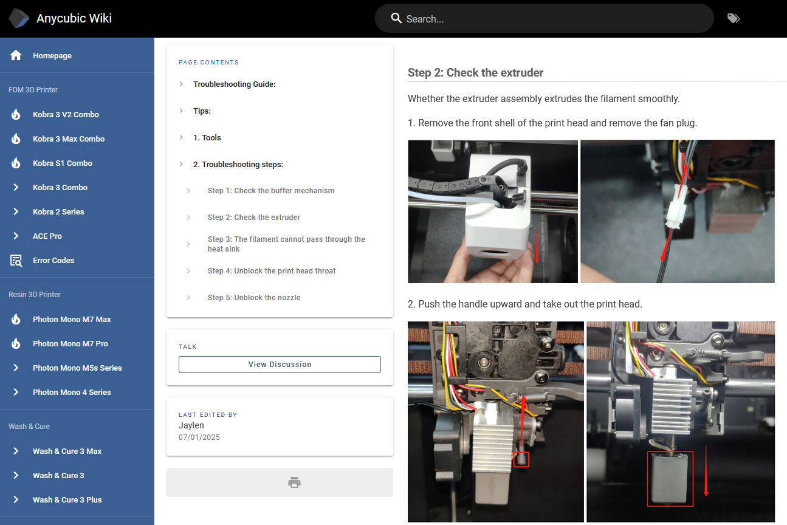The height and width of the screenshot is (525, 787).
Task: Open the tags icon in header
Action: [x=734, y=19]
